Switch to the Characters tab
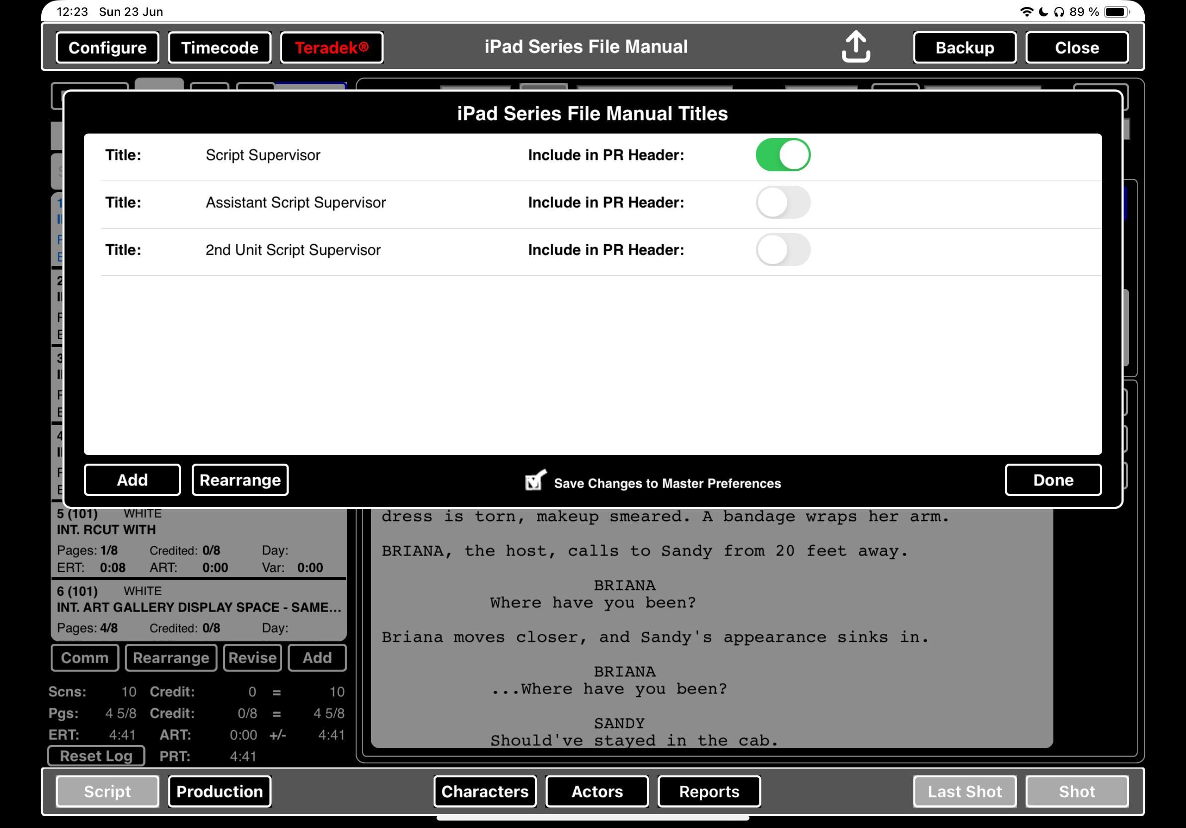This screenshot has height=828, width=1186. [x=485, y=791]
